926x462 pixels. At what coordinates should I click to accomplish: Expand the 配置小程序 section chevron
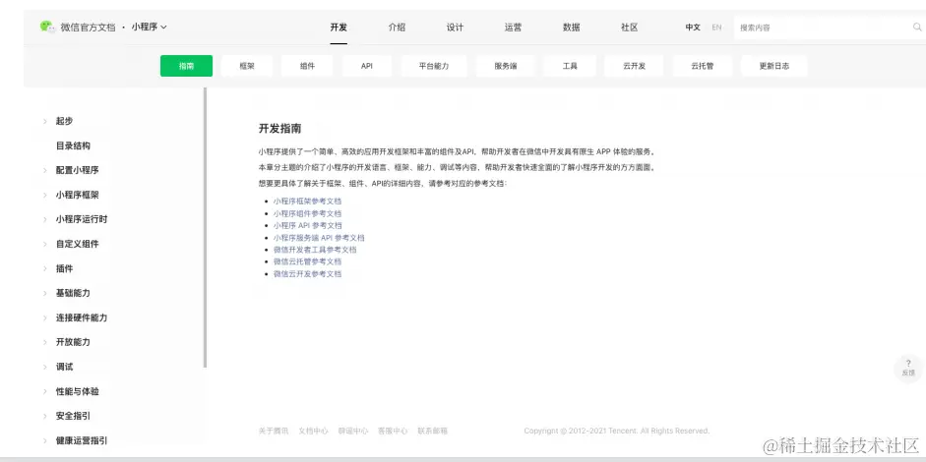point(45,170)
